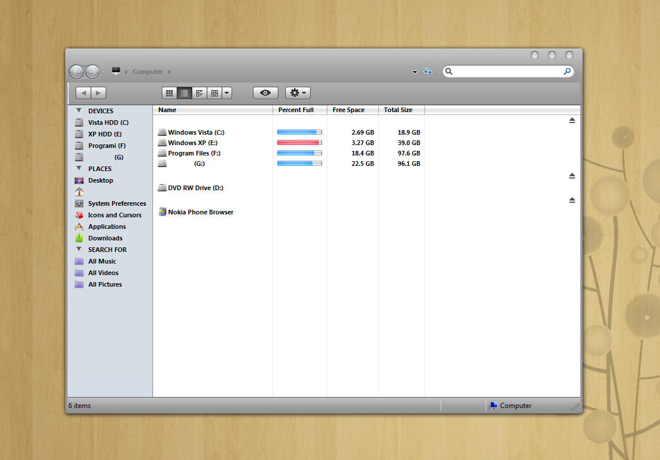The image size is (660, 460).
Task: Open the gear action menu
Action: pyautogui.click(x=297, y=92)
